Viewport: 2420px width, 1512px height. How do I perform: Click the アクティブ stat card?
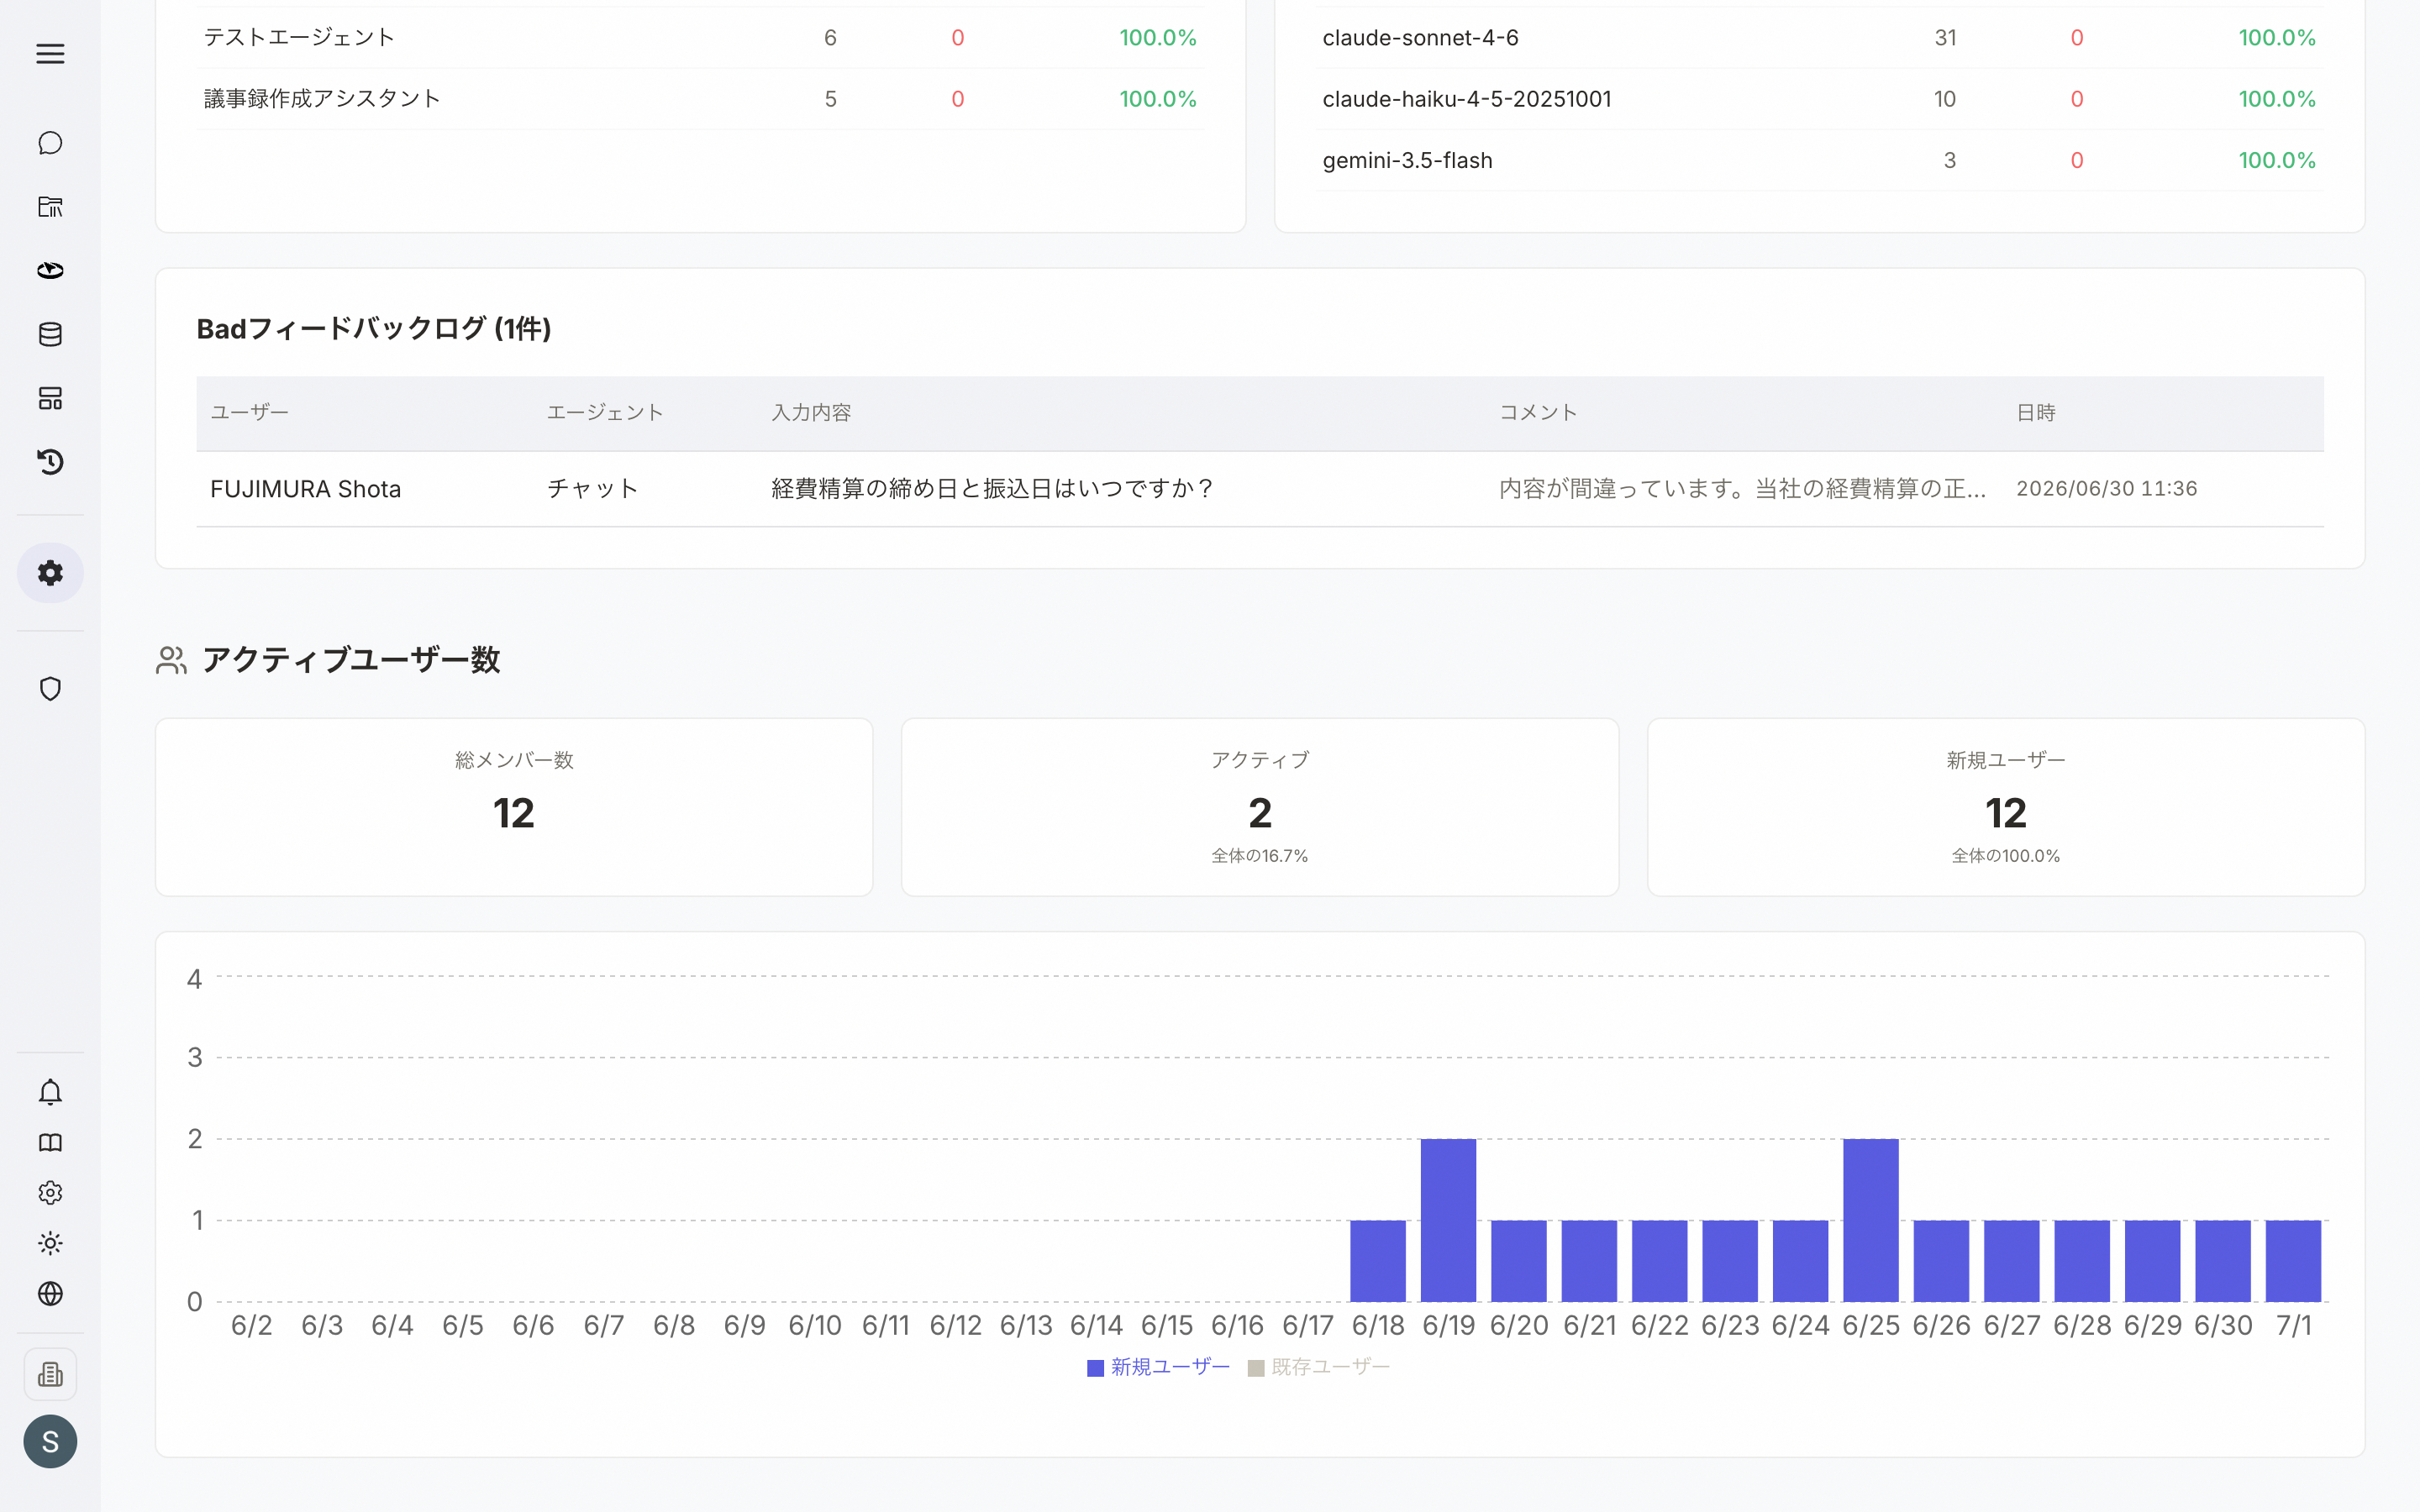coord(1260,807)
